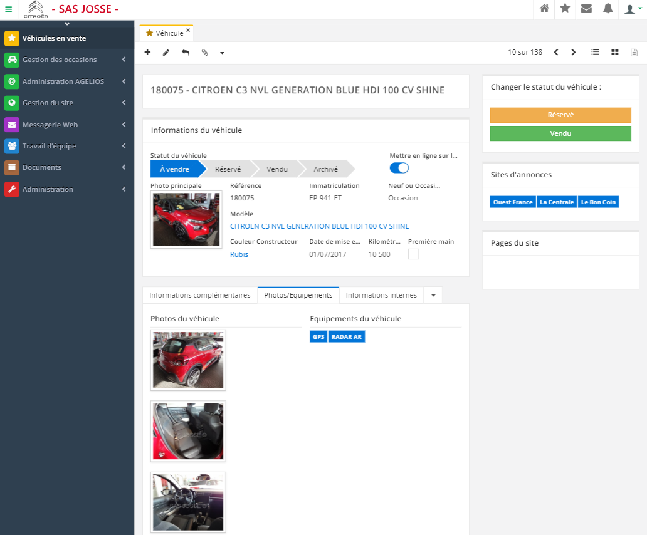Image resolution: width=647 pixels, height=535 pixels.
Task: Click the 10 sur 138 record counter
Action: pos(525,52)
